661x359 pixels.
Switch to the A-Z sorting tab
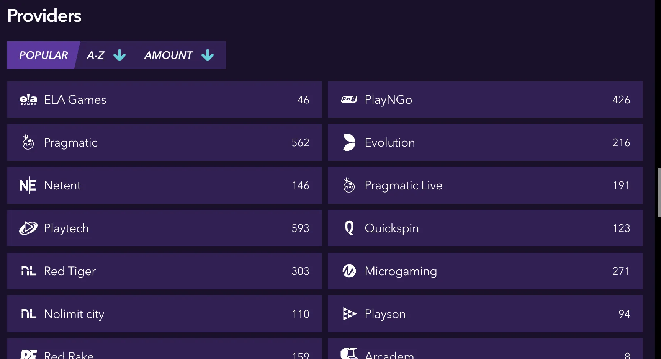pos(96,55)
